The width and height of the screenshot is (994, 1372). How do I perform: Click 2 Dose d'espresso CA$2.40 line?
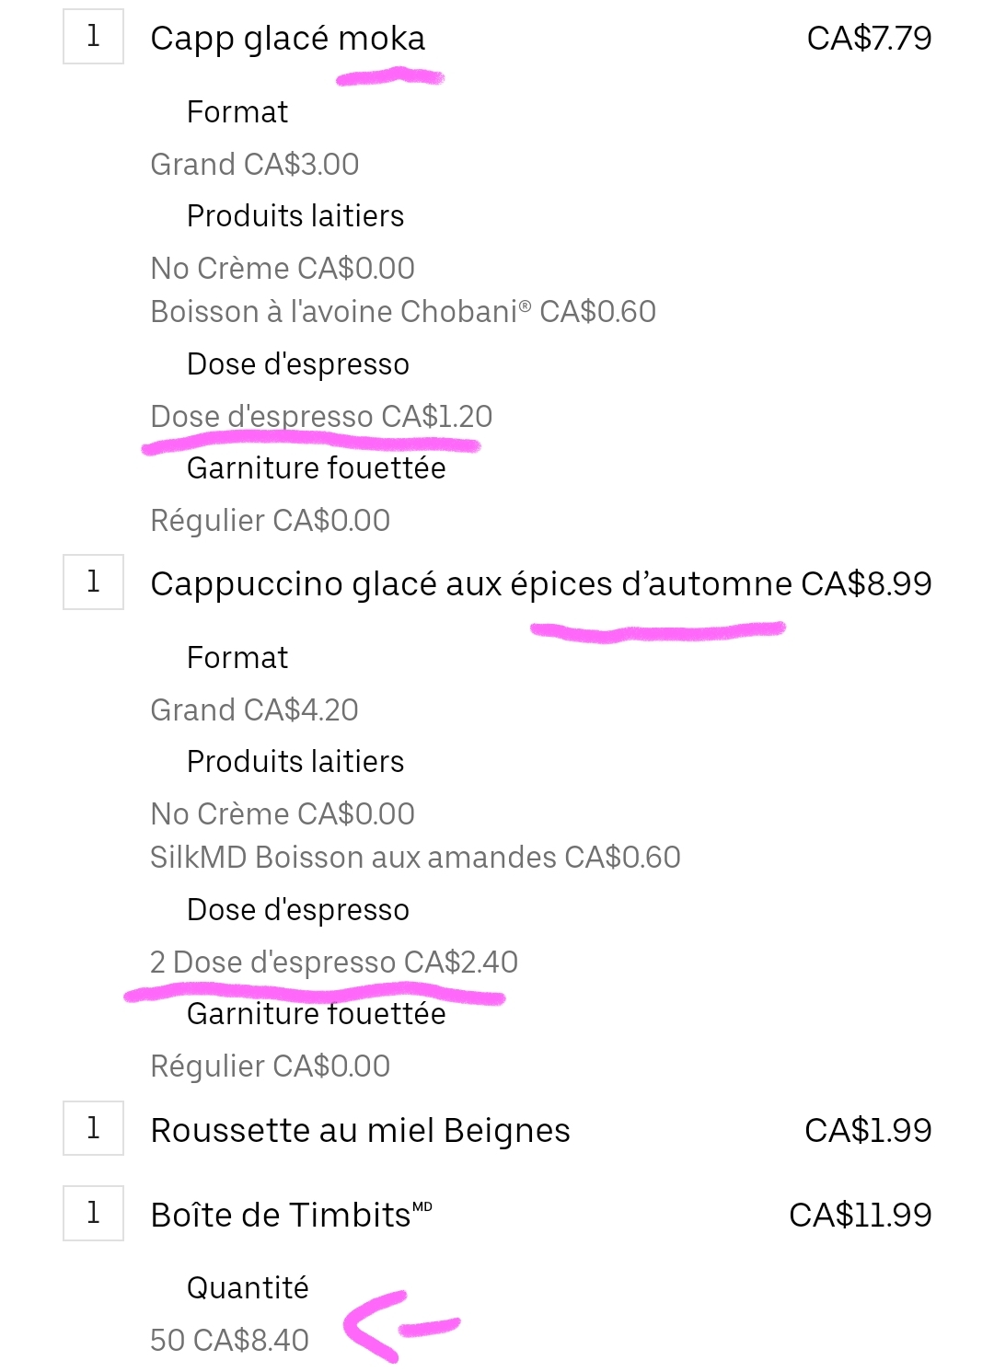pyautogui.click(x=333, y=962)
